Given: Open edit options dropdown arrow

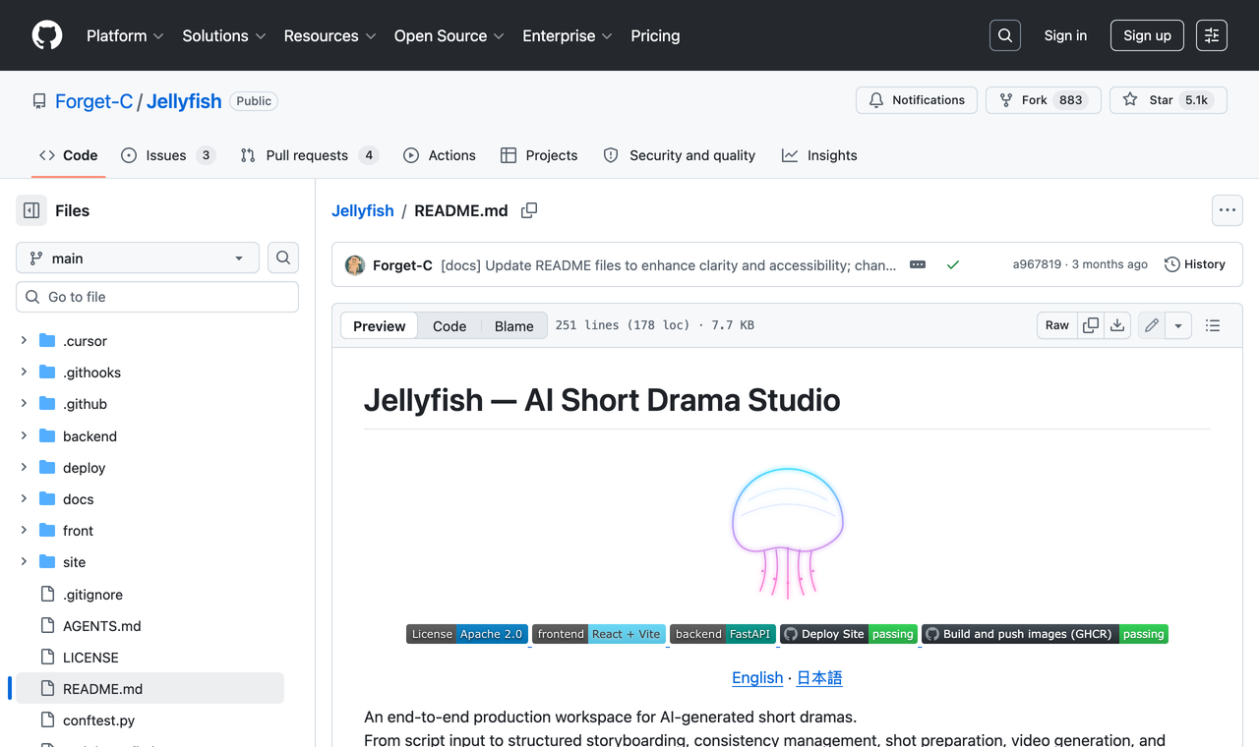Looking at the screenshot, I should [1178, 325].
